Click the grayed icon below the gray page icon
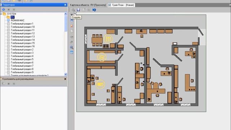The image size is (231, 130). pos(72,37)
